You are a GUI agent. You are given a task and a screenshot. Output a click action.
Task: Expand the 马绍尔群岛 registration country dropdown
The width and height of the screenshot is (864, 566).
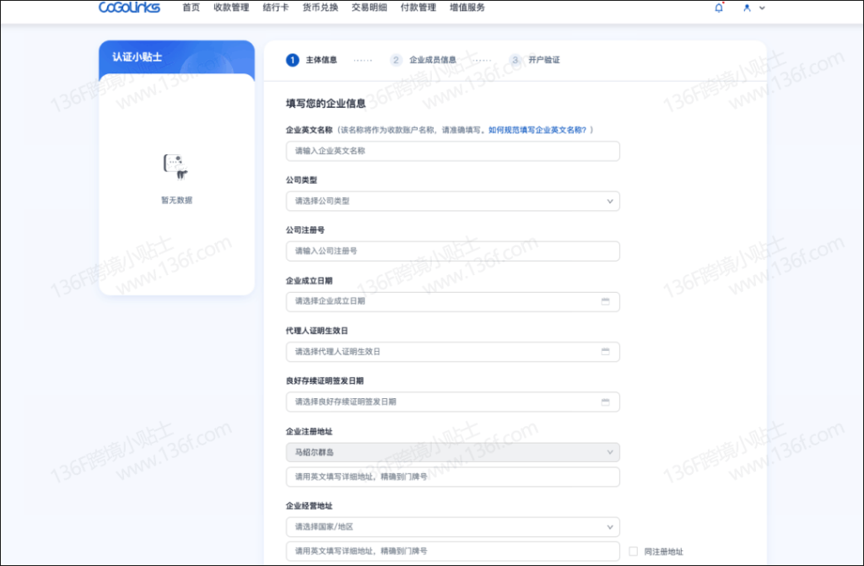pos(452,452)
